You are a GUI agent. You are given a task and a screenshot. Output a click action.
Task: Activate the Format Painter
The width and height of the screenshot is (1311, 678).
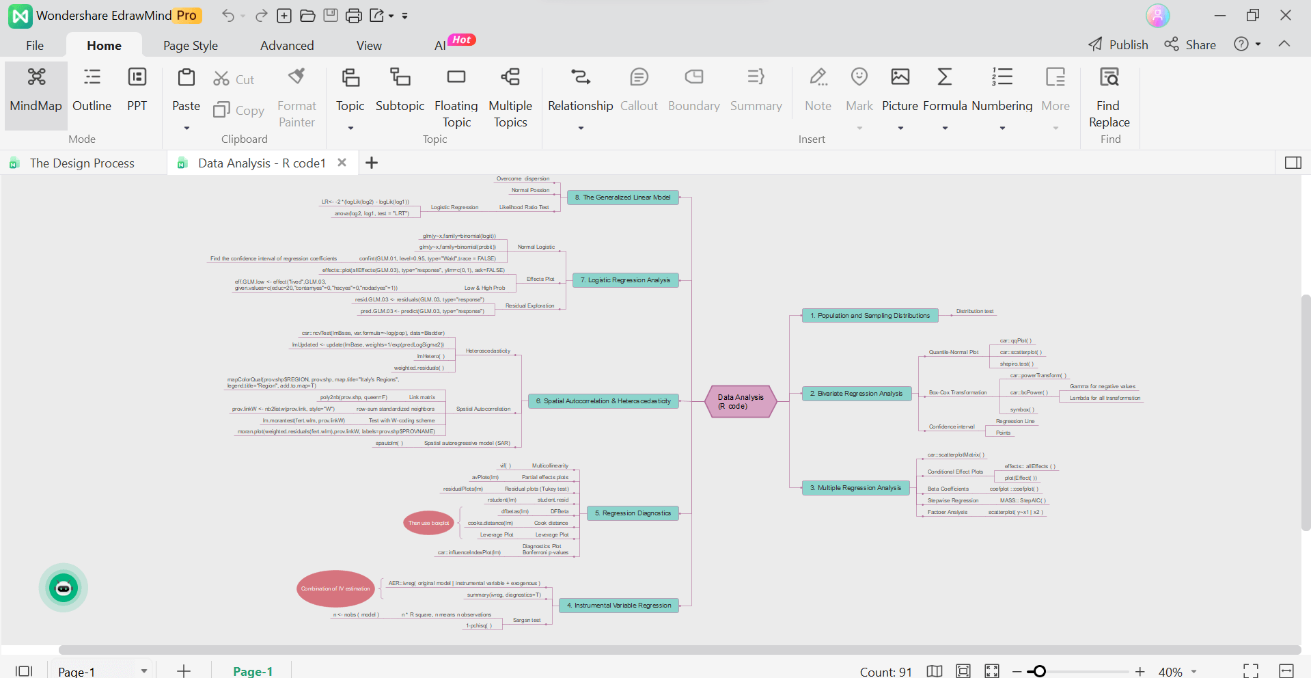click(296, 97)
